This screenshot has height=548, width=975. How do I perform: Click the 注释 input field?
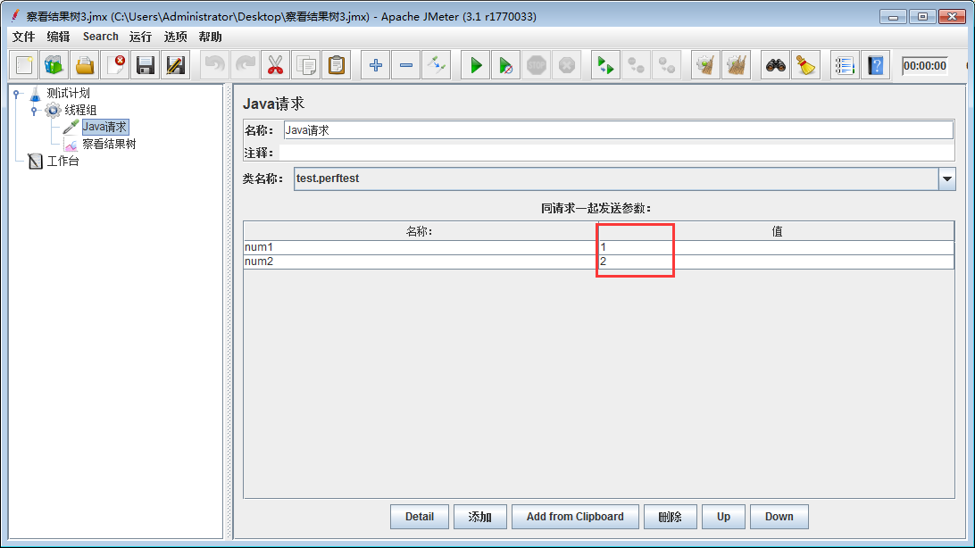tap(617, 153)
